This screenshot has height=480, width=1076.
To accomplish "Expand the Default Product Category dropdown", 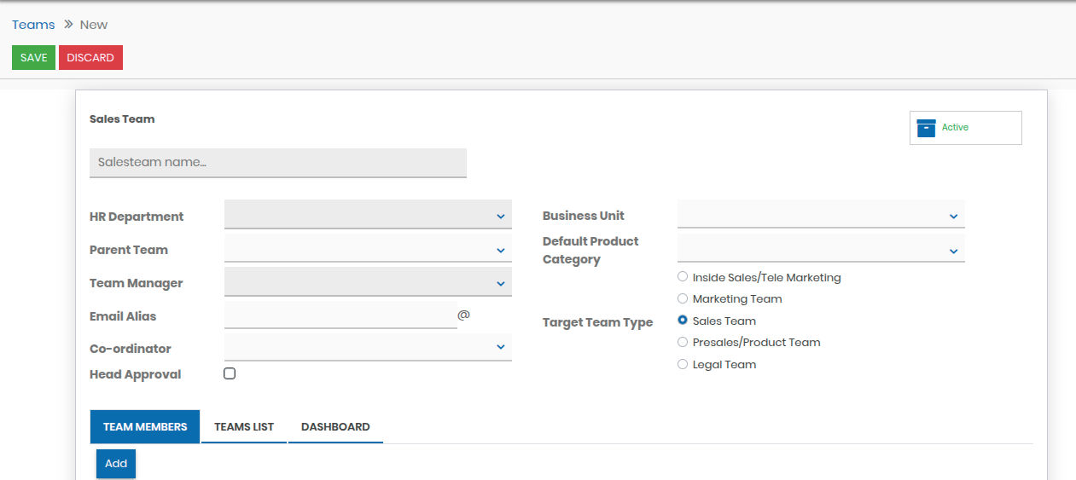I will pyautogui.click(x=821, y=251).
